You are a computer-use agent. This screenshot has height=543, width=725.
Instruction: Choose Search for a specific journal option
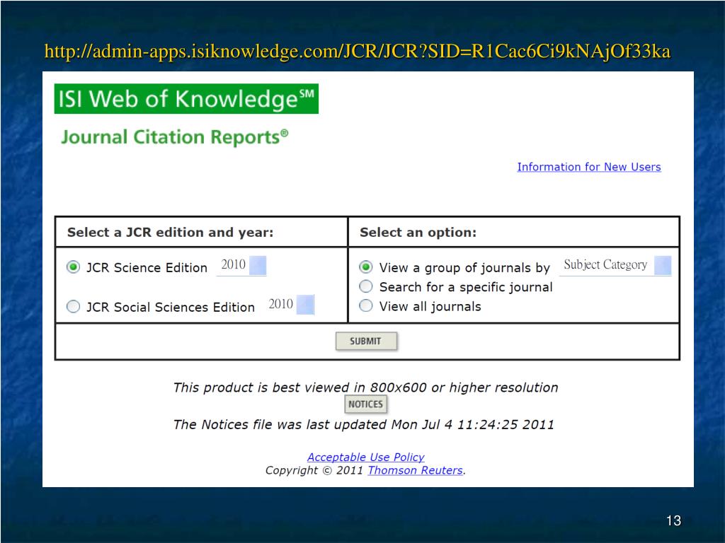point(366,286)
